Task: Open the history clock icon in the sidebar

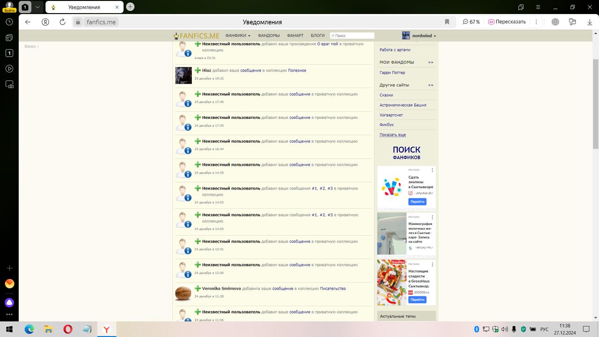Action: click(9, 22)
